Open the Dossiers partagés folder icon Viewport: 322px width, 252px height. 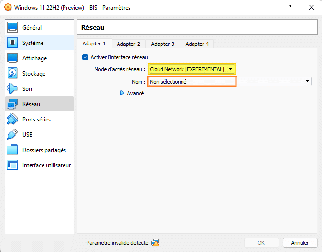coord(12,150)
